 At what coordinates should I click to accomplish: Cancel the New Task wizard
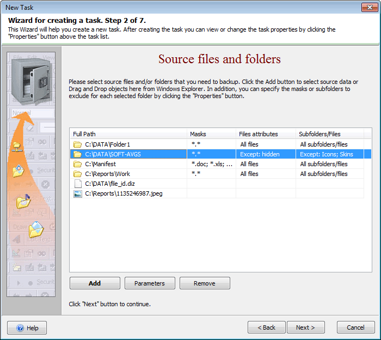click(355, 327)
